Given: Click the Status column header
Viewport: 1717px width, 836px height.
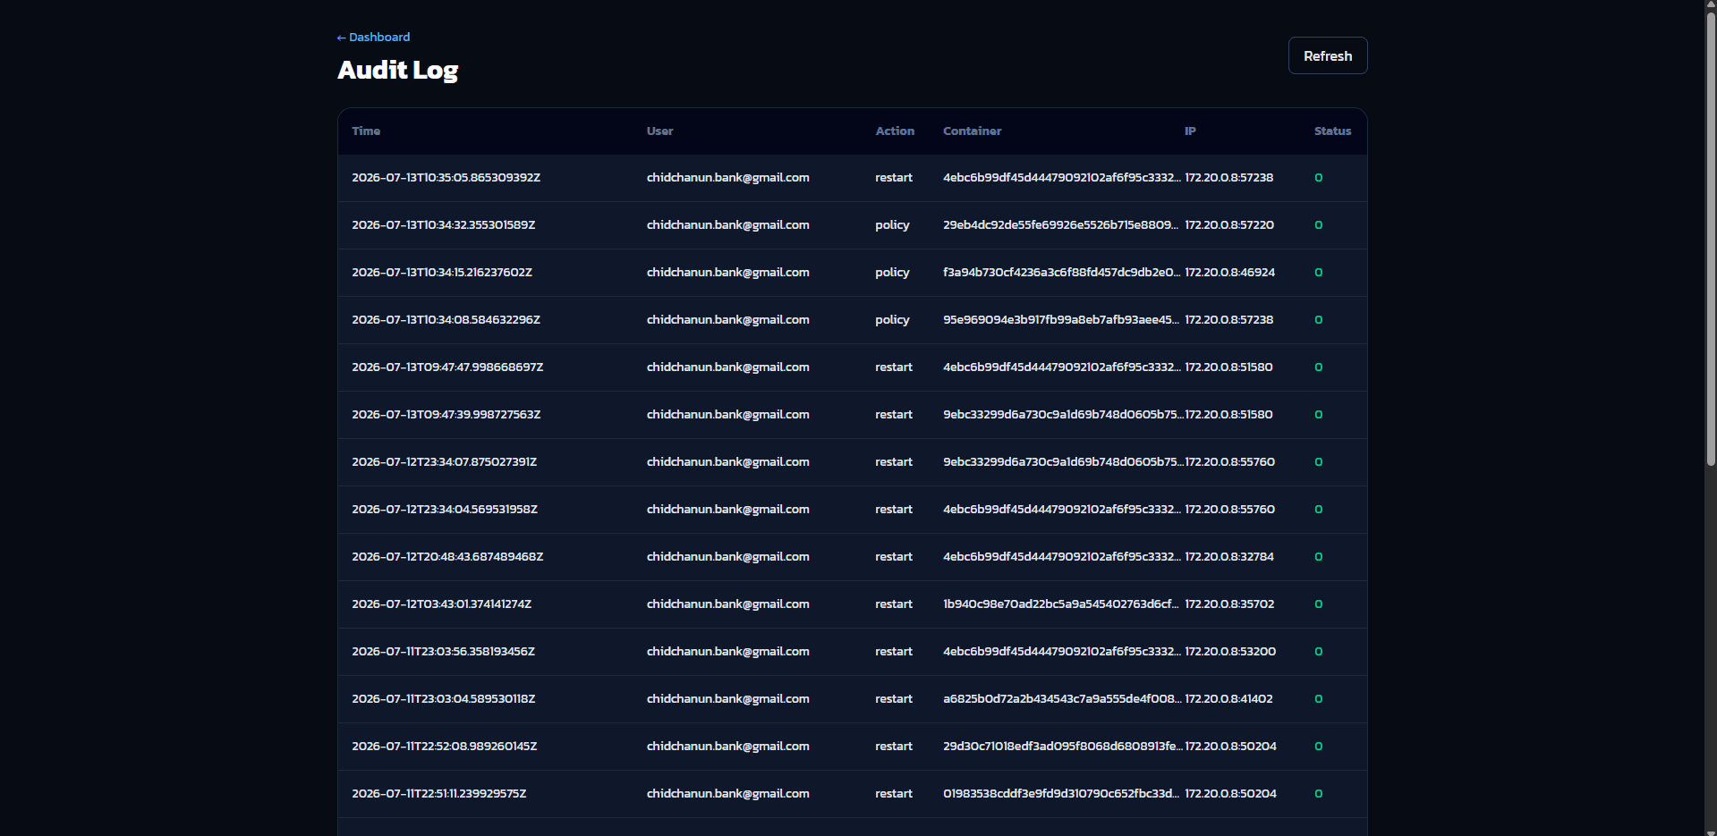Looking at the screenshot, I should coord(1332,131).
